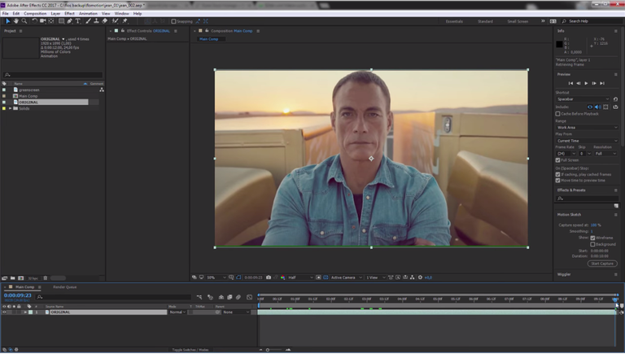Screen dimensions: 625x354
Task: Take a snapshot with the camera icon
Action: tap(269, 278)
